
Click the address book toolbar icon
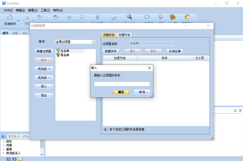[173, 17]
